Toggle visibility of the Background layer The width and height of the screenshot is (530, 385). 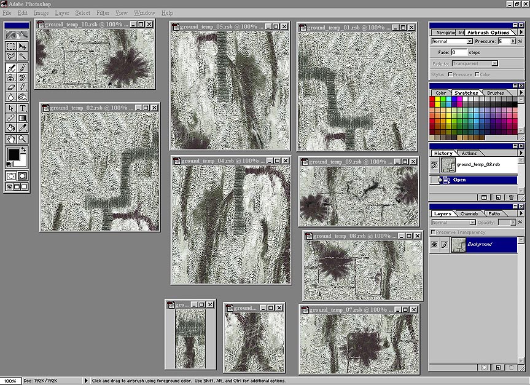click(x=434, y=244)
